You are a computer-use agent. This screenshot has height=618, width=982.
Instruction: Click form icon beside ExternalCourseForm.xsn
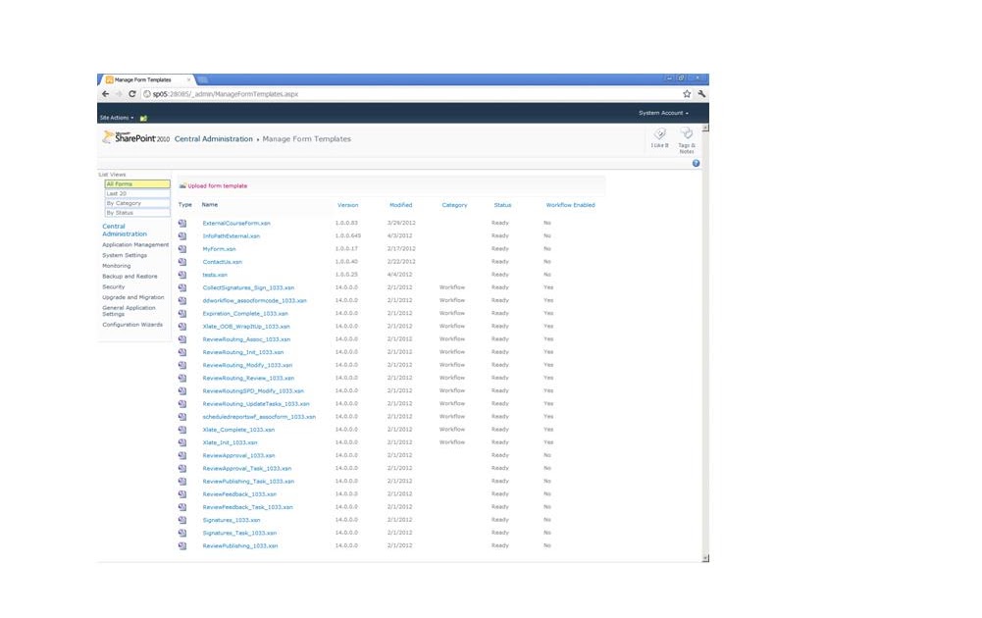(x=182, y=223)
